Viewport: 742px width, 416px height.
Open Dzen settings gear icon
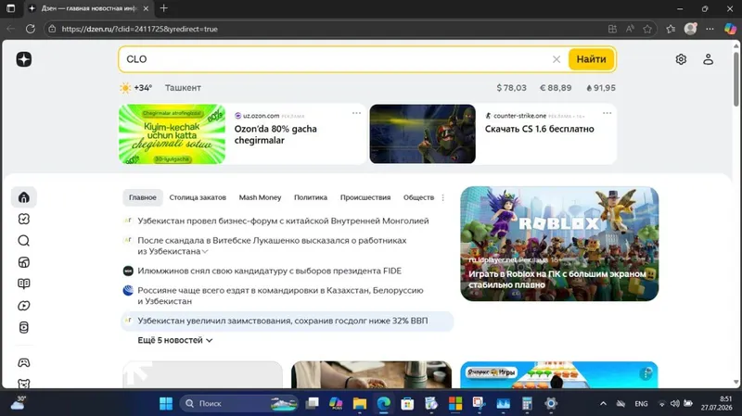click(x=681, y=59)
